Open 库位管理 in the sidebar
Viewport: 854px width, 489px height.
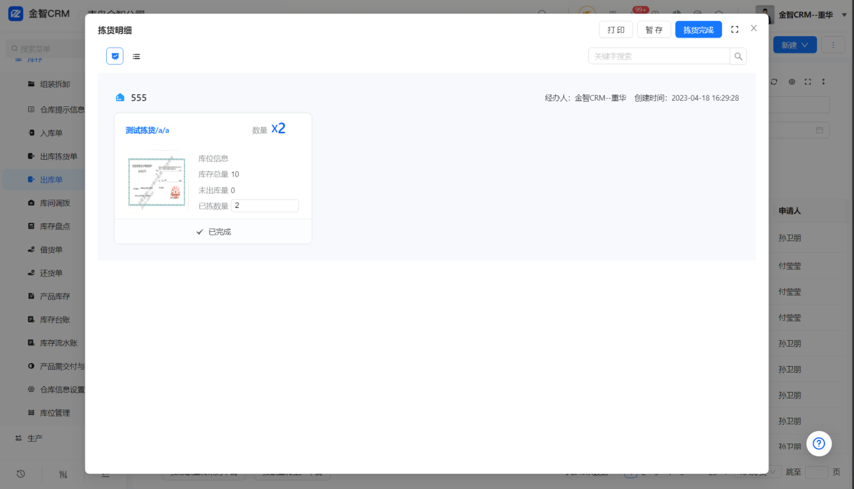pos(55,413)
